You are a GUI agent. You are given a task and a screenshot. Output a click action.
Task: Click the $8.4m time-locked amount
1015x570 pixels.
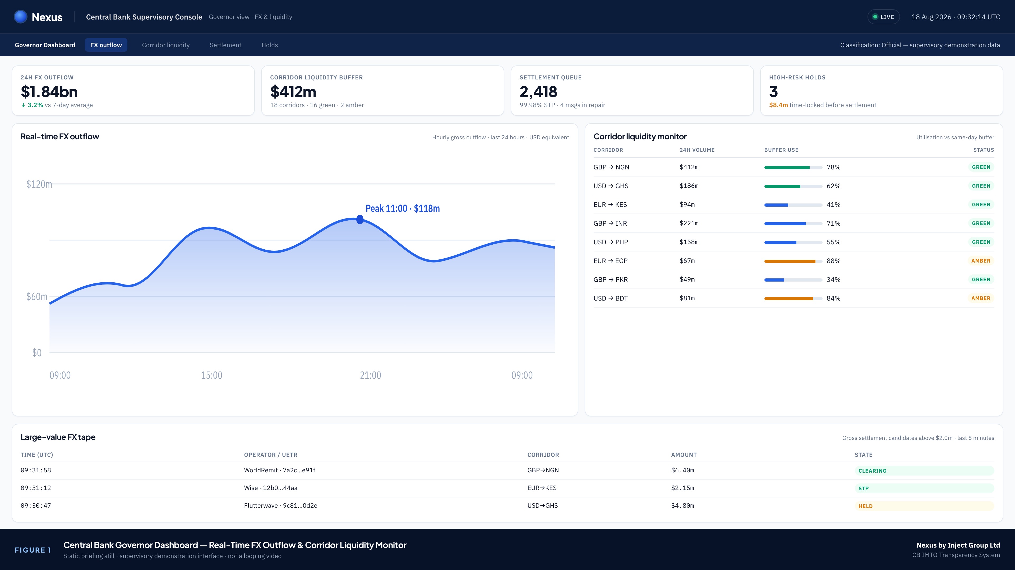click(x=779, y=105)
